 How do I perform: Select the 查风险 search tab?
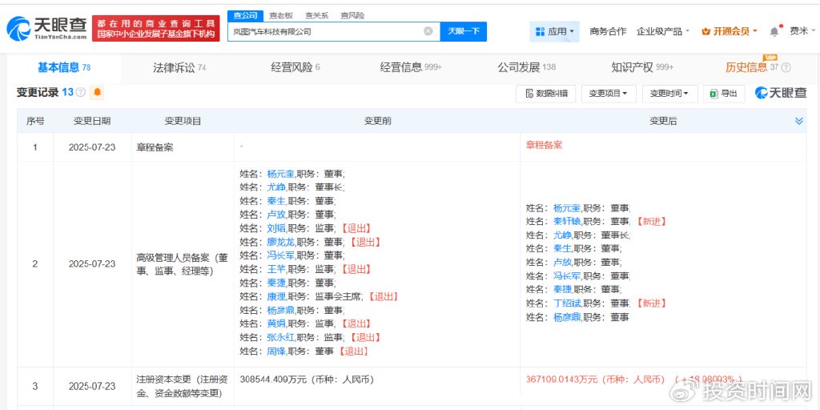[352, 15]
